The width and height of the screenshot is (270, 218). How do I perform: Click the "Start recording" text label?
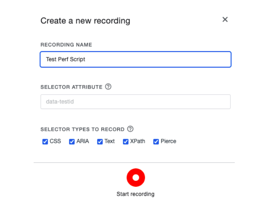point(135,194)
